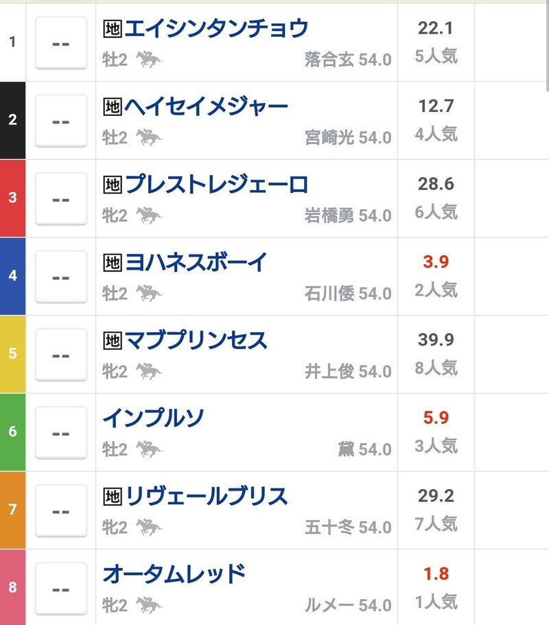Click 地 badge beside マブプリンセス
The image size is (549, 625).
coord(113,340)
